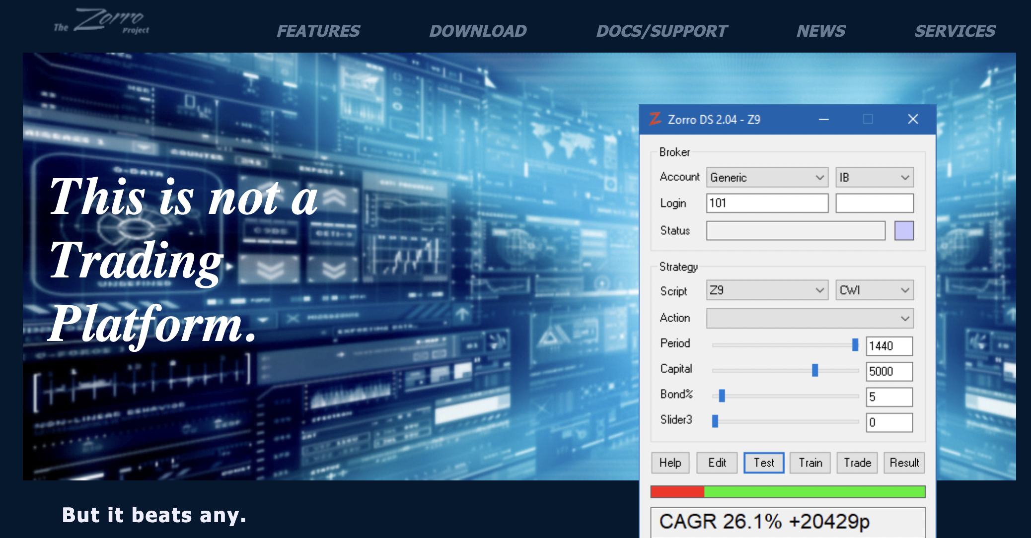Click the Status text field
This screenshot has height=538, width=1031.
coord(796,231)
